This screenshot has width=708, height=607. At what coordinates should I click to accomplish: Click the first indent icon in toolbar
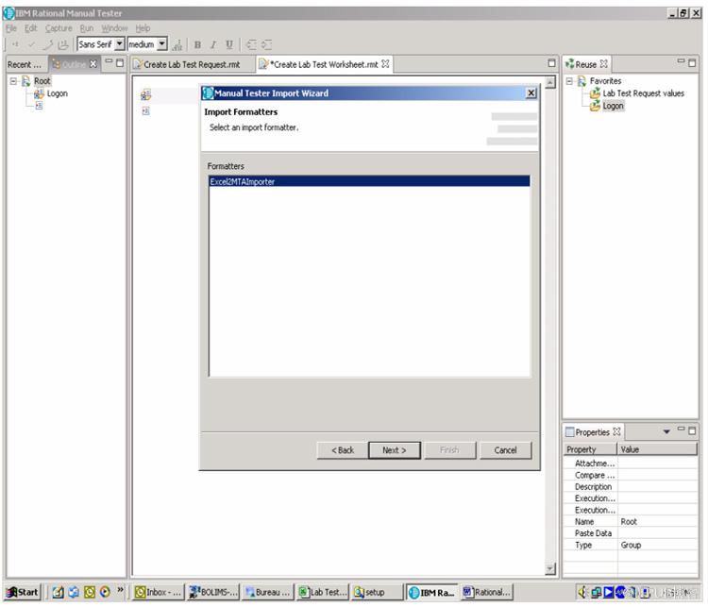[x=251, y=44]
